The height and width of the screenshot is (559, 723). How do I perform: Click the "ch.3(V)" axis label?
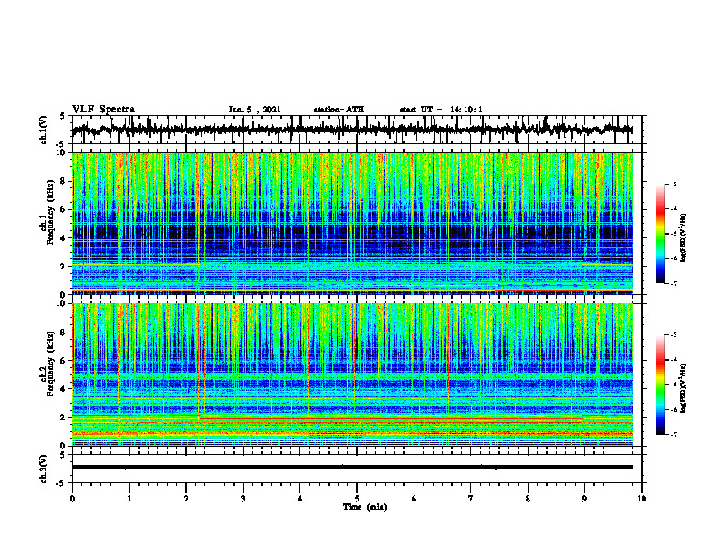pyautogui.click(x=44, y=469)
